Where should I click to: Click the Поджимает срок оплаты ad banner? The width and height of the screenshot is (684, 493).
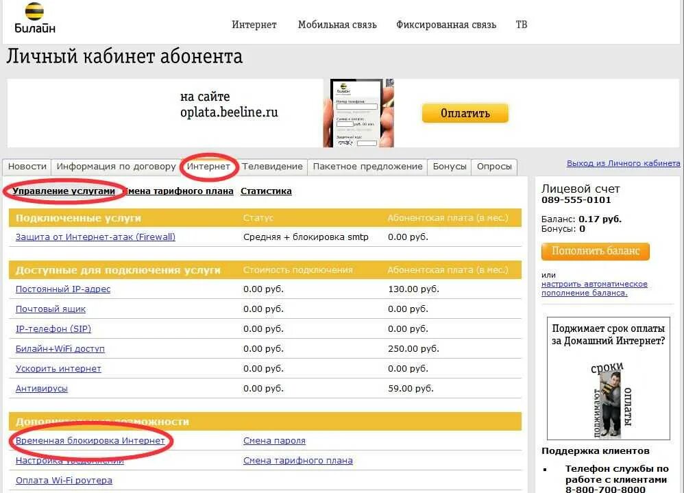tap(609, 378)
